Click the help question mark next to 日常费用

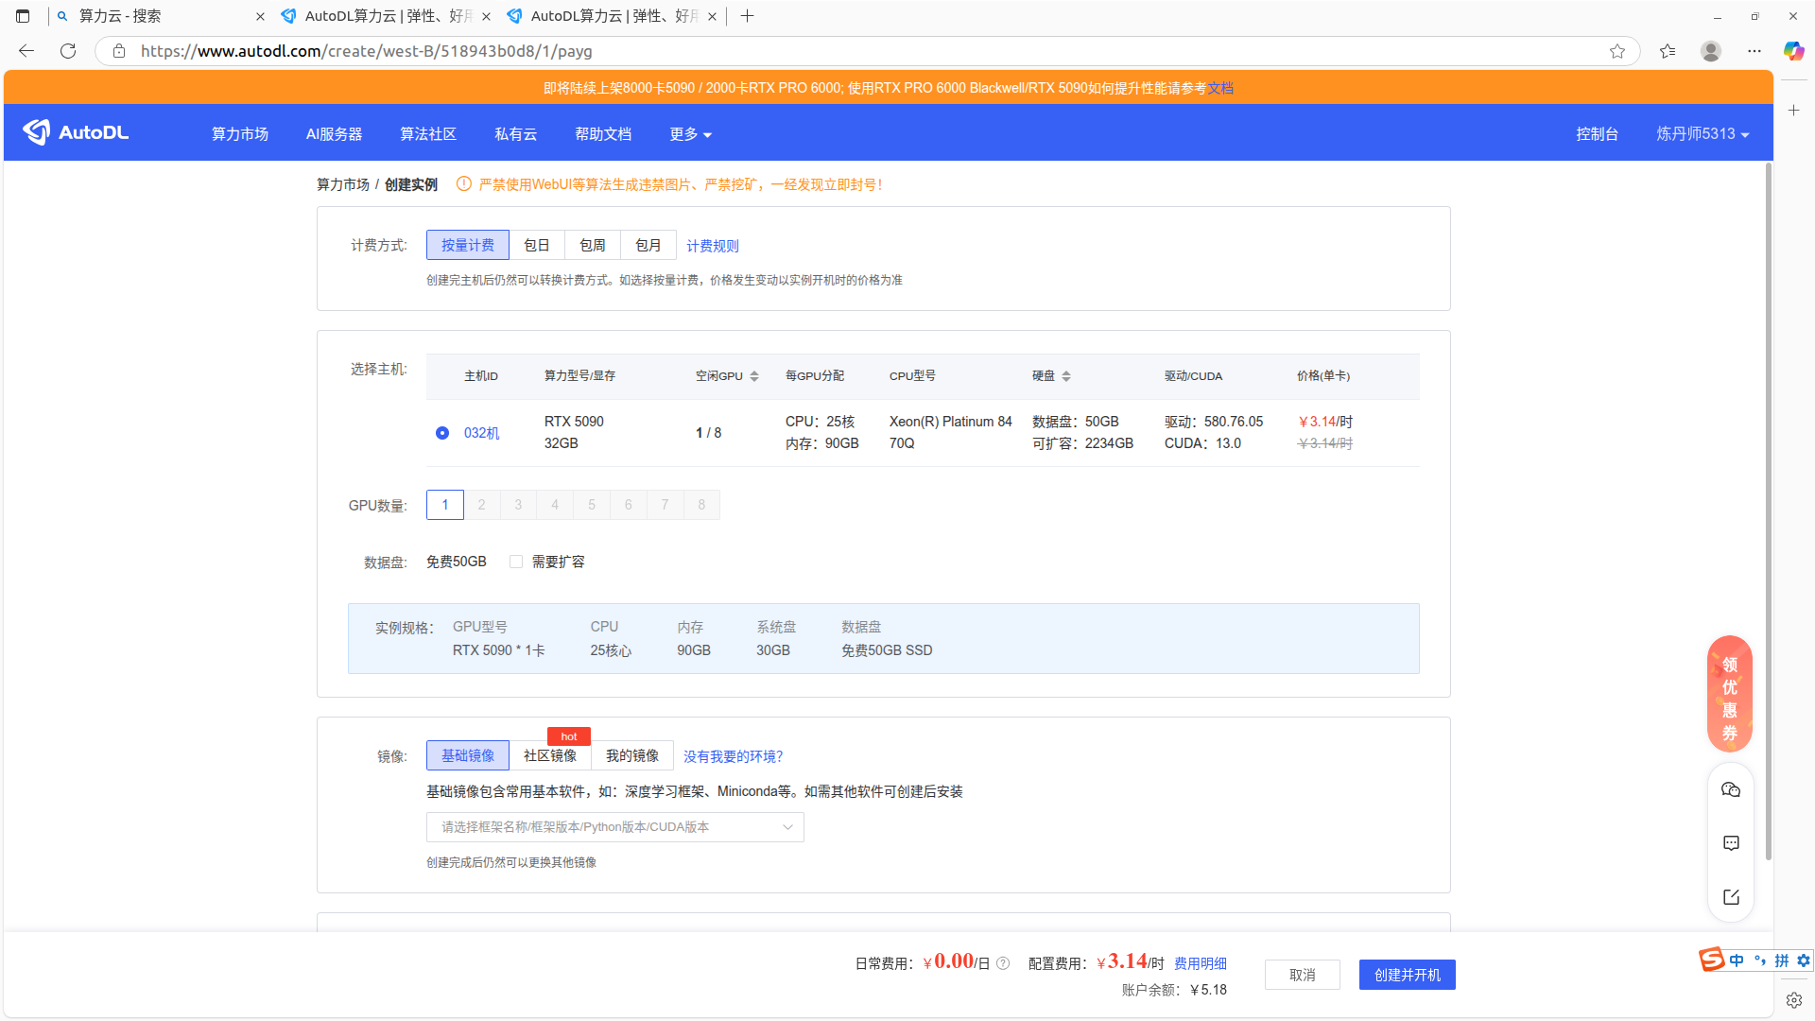tap(1003, 963)
